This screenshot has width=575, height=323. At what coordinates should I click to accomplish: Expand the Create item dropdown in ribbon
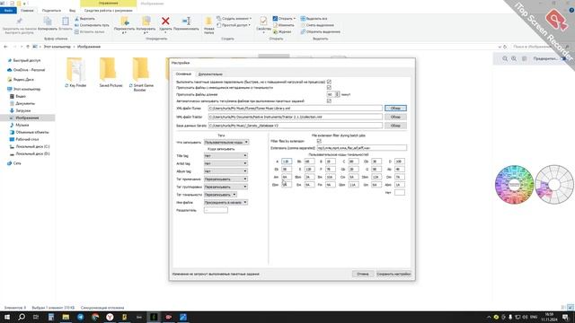point(234,18)
